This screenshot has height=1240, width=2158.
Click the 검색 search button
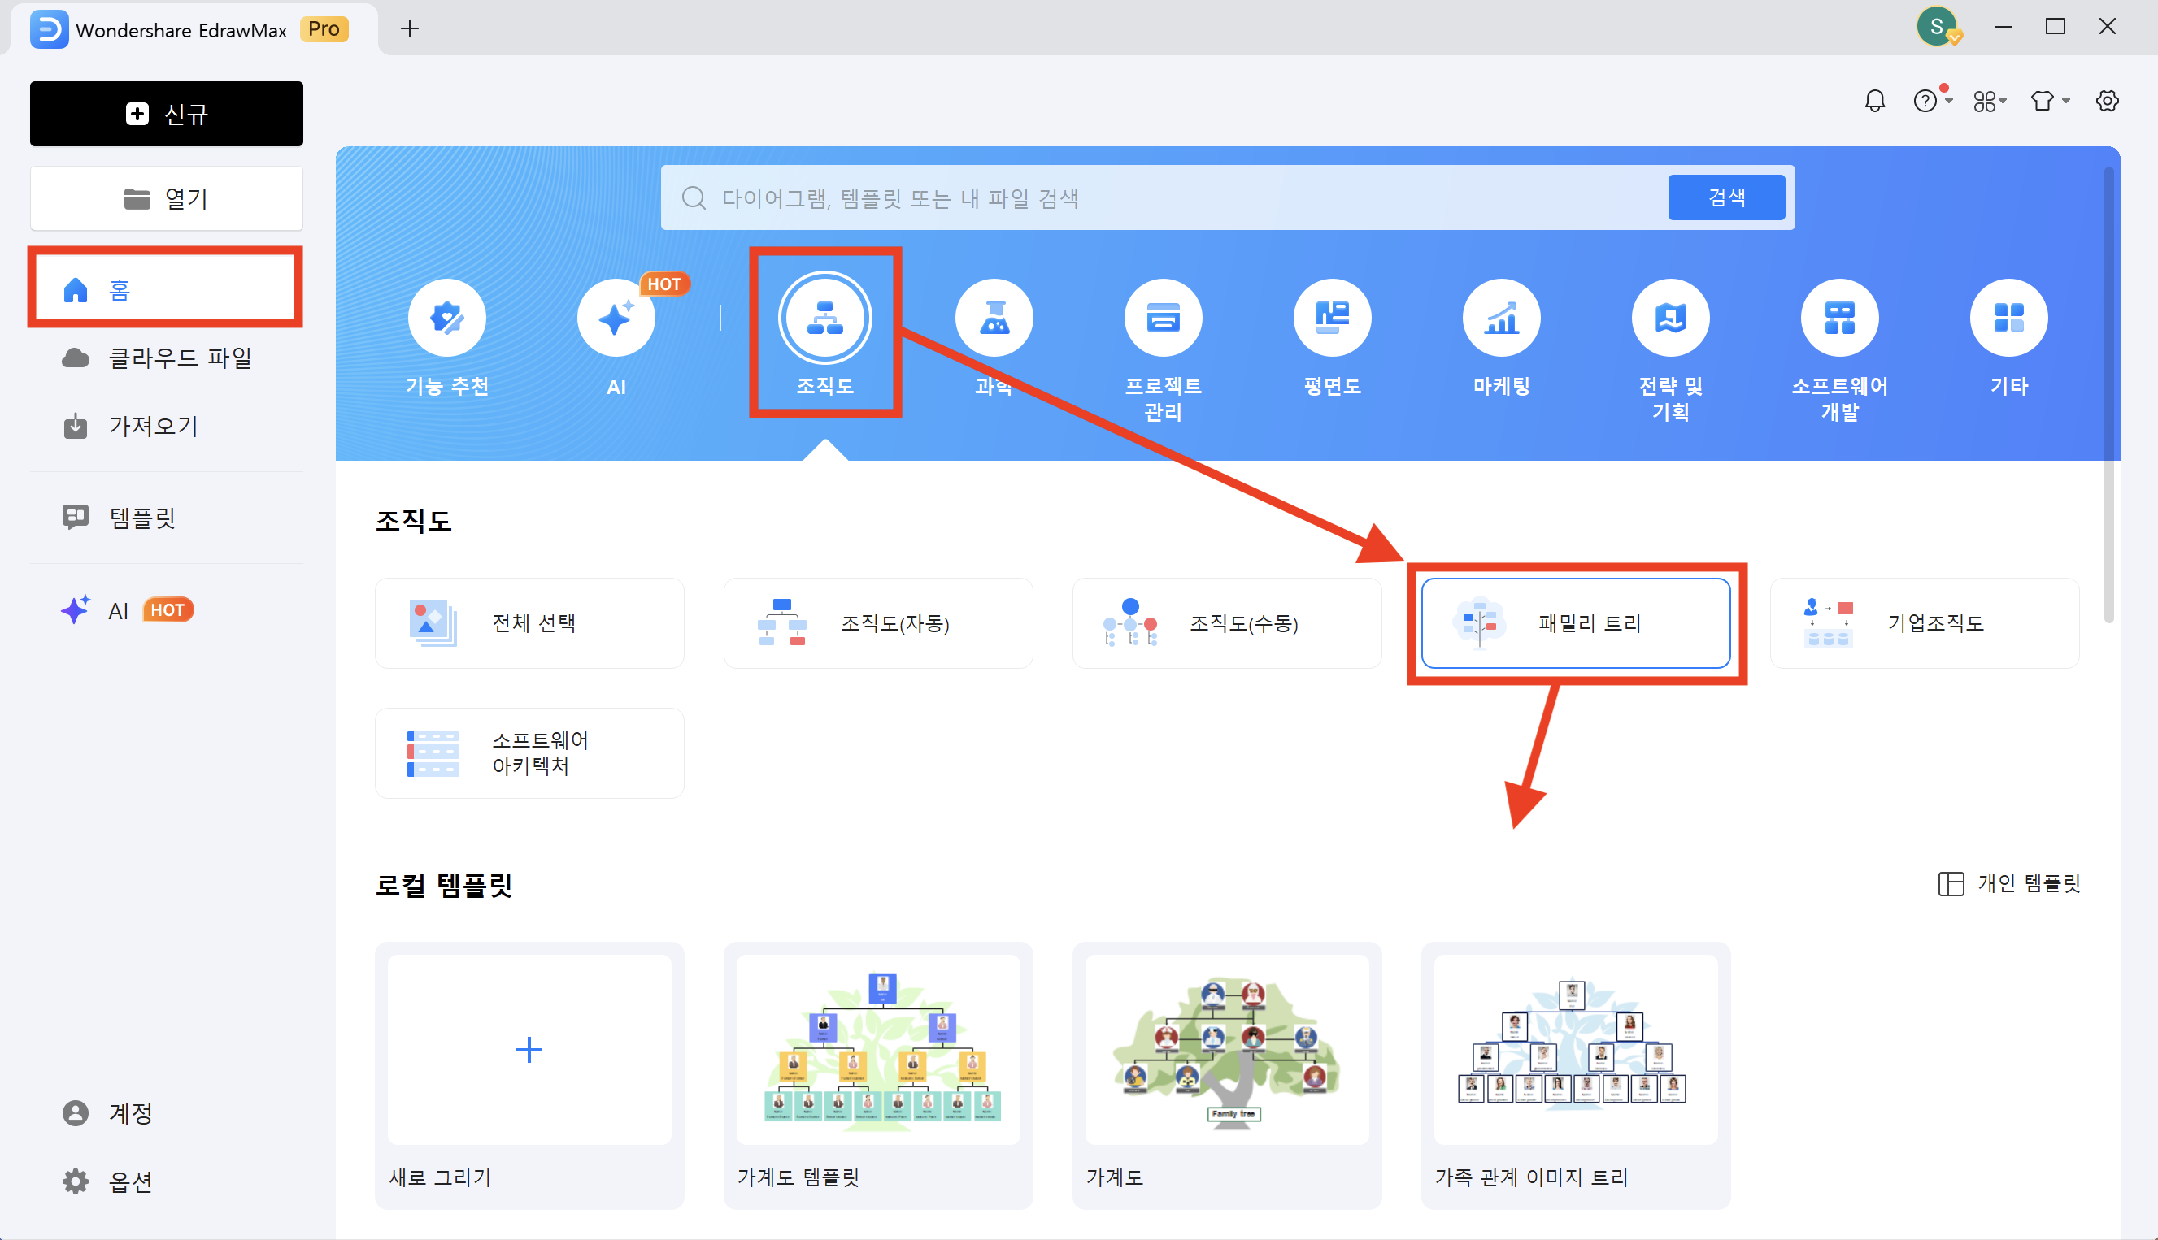1725,197
